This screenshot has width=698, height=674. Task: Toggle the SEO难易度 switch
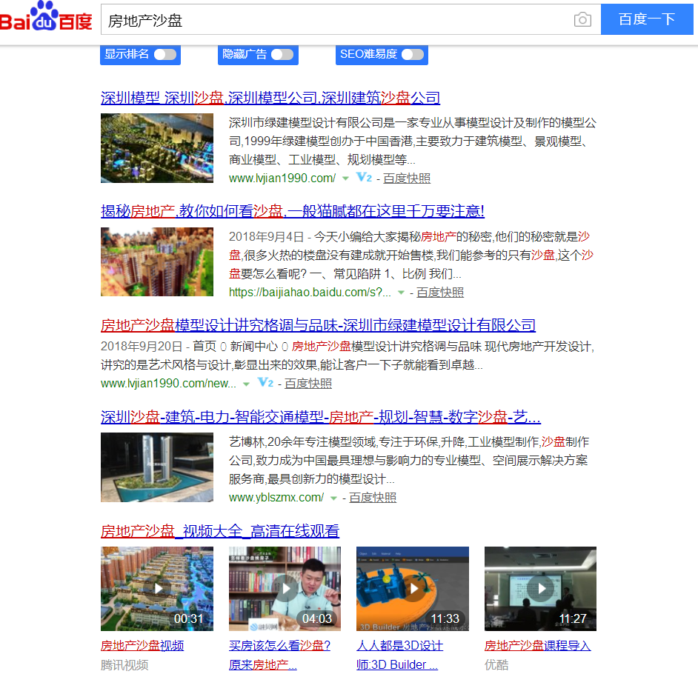[413, 54]
